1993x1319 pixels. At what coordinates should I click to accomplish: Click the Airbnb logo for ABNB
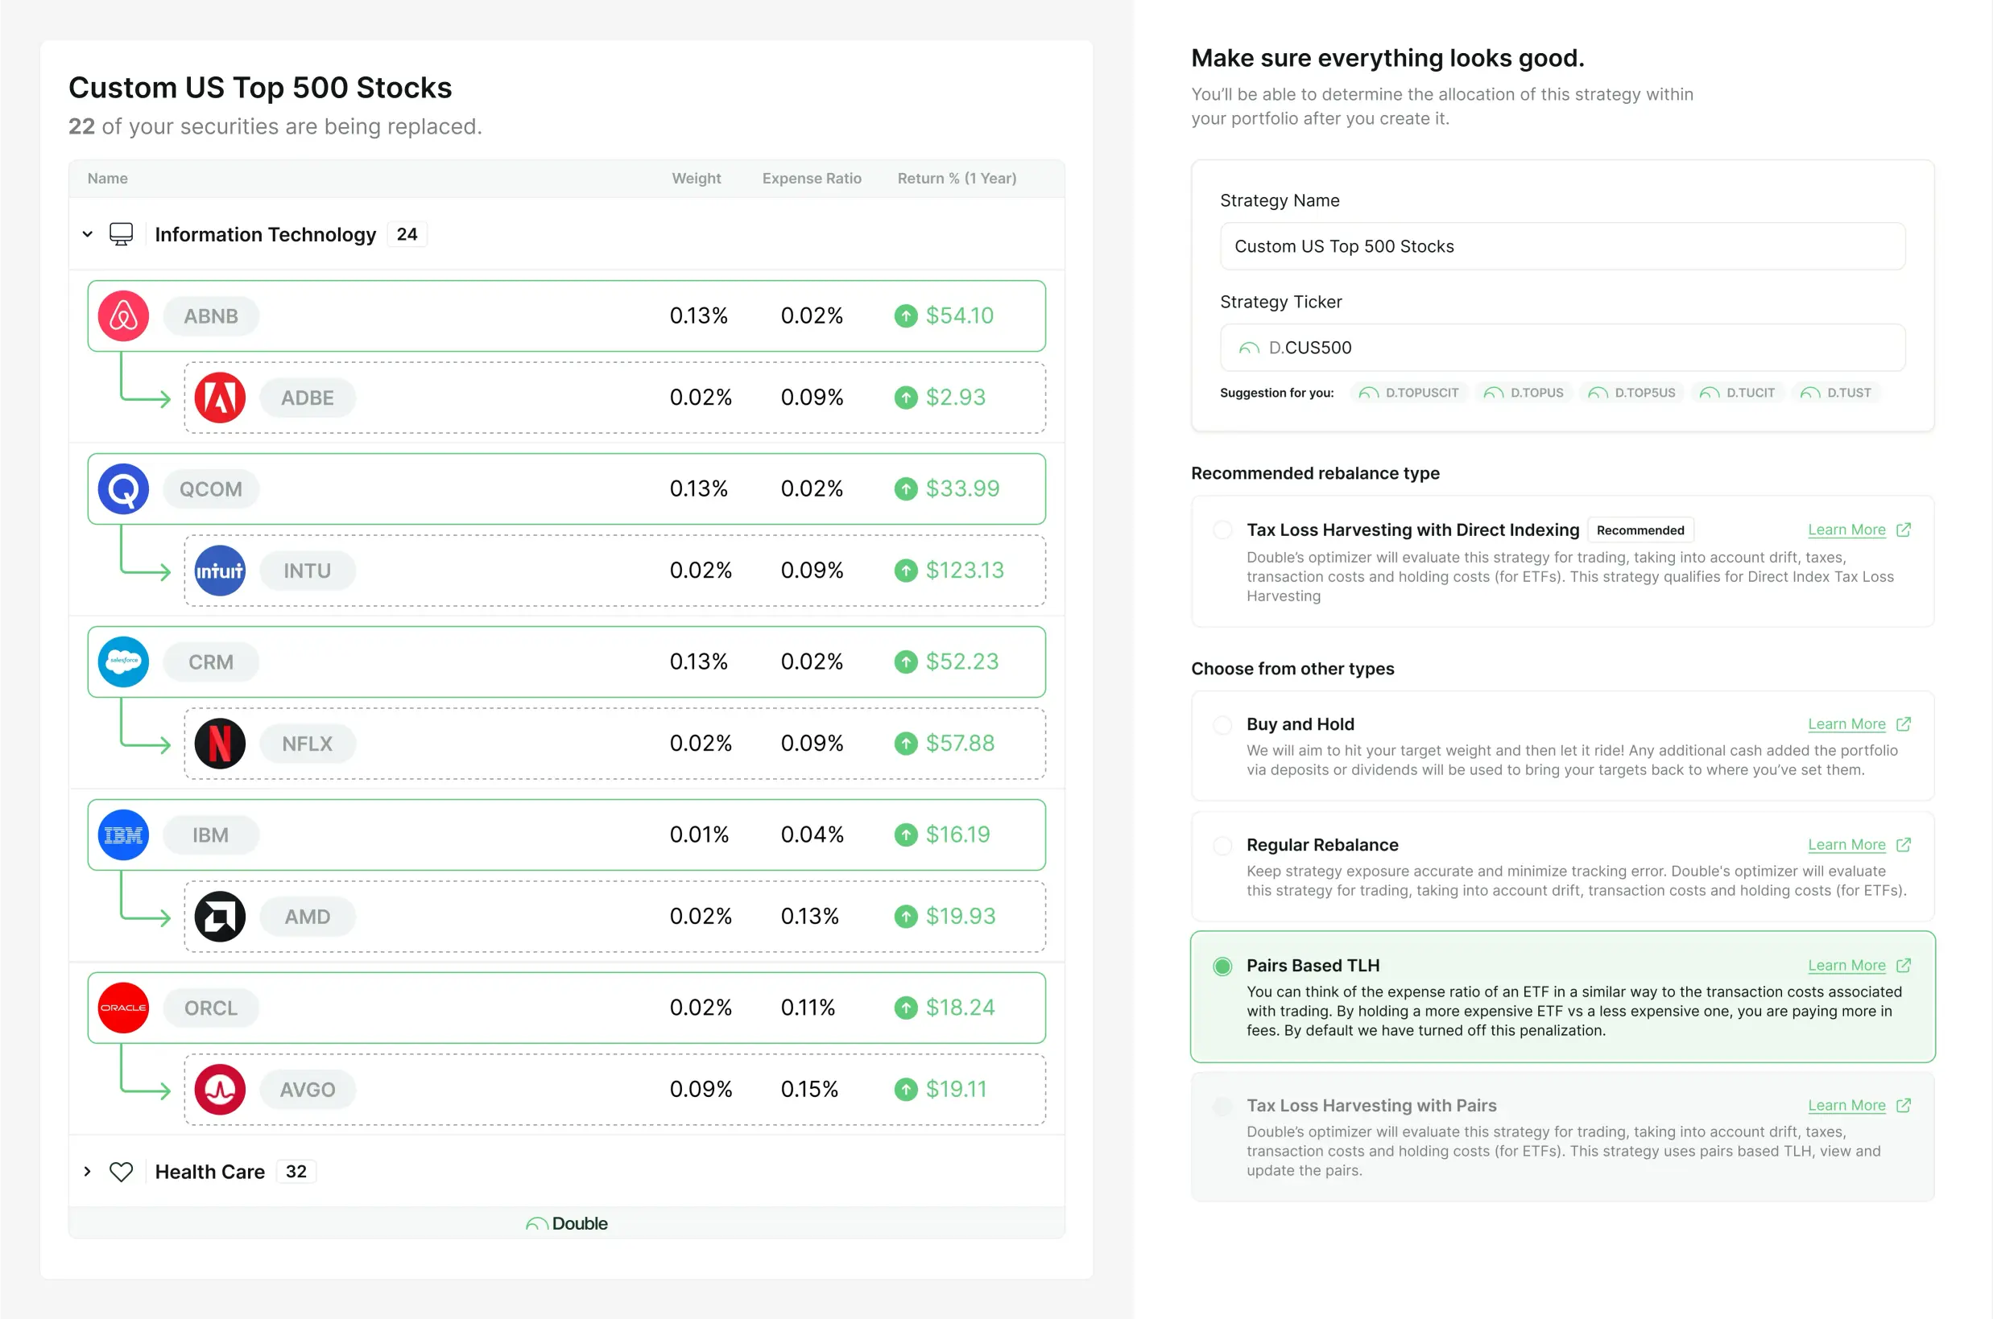point(124,316)
